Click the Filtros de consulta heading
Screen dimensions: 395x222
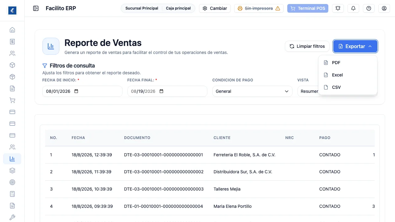[x=72, y=66]
